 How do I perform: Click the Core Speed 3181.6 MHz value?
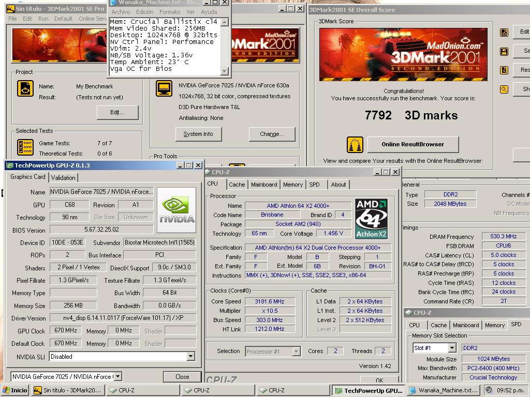click(x=270, y=301)
